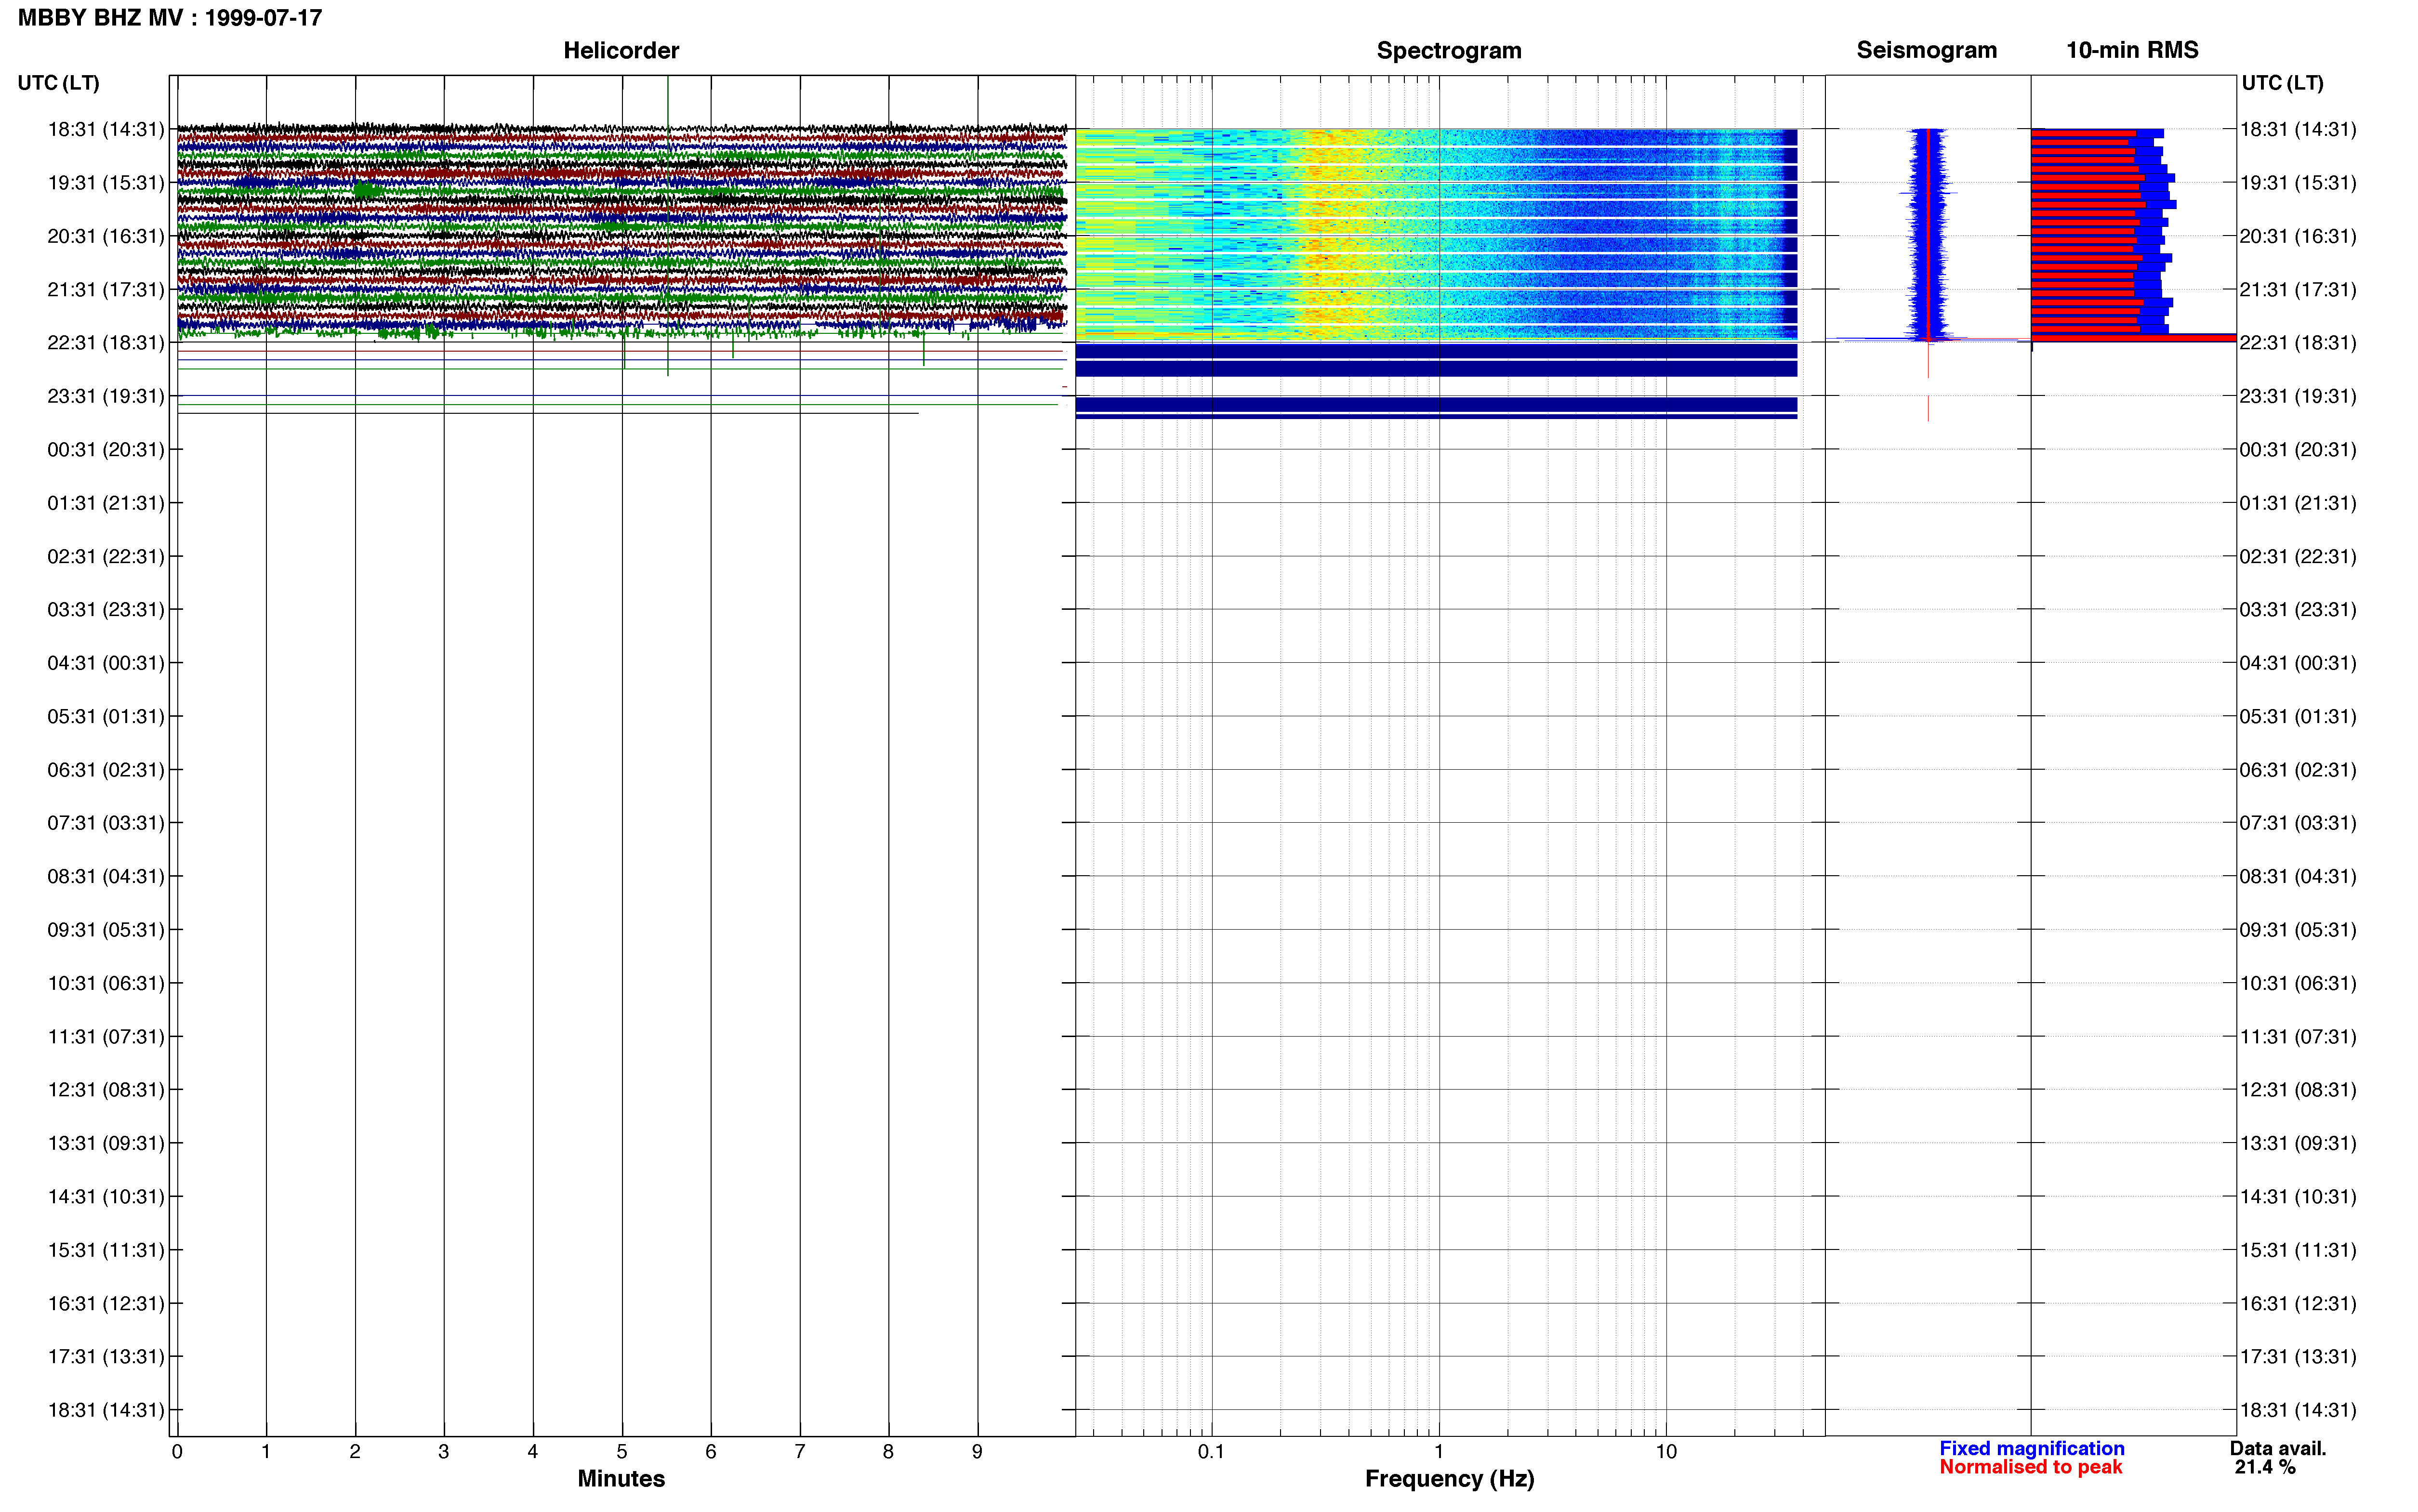Click the left 18:31 (14:31) label at the bottom
The image size is (2418, 1512).
(x=106, y=1410)
